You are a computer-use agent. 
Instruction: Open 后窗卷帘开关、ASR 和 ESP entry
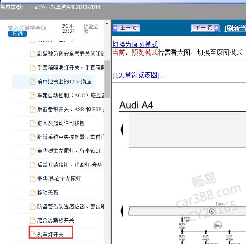70,109
